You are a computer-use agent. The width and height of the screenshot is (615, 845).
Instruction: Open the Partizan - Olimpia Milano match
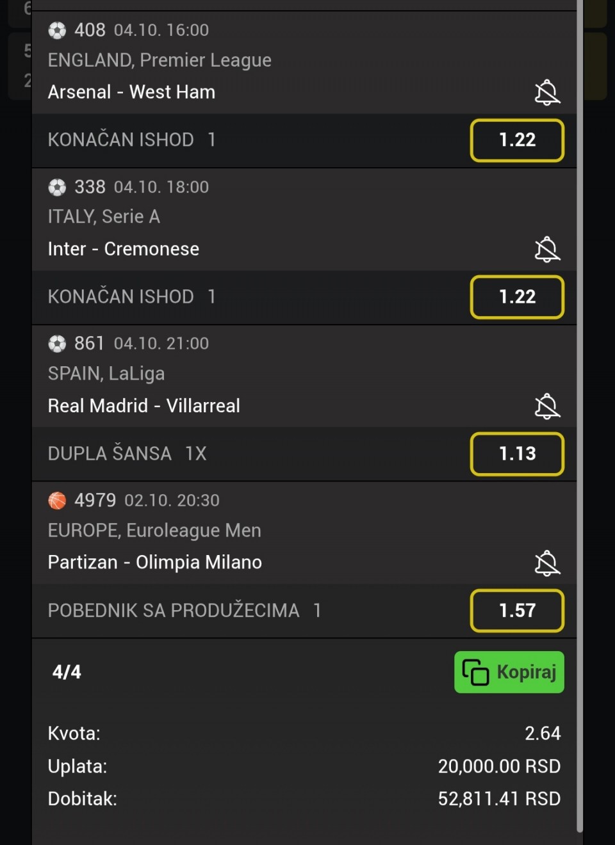coord(155,563)
